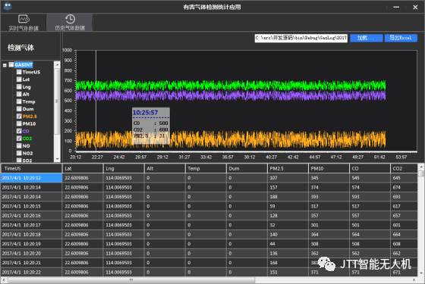Sort by Dum column header
The image size is (425, 284).
(247, 168)
